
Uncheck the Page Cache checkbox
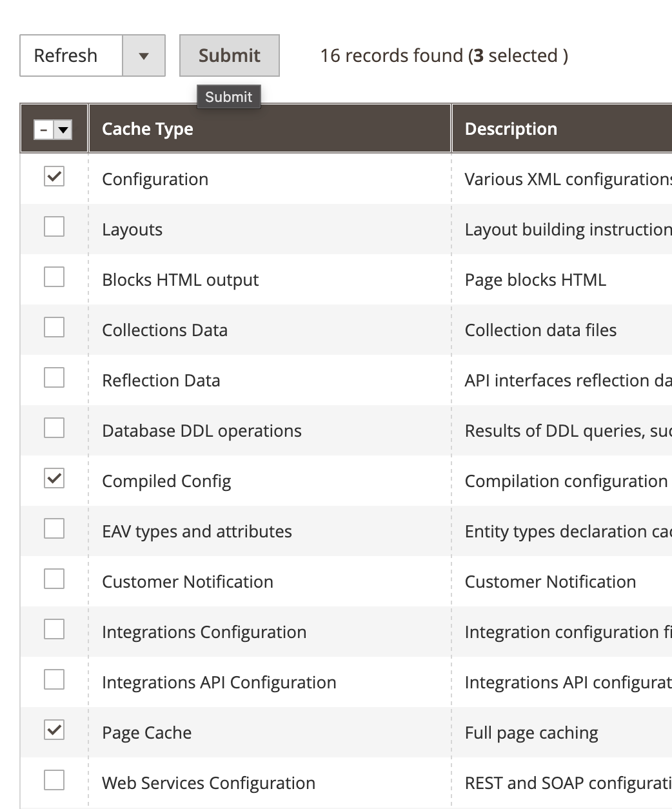[54, 730]
